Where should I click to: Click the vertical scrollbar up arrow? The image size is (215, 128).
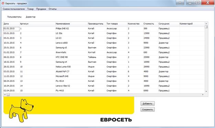pos(206,24)
